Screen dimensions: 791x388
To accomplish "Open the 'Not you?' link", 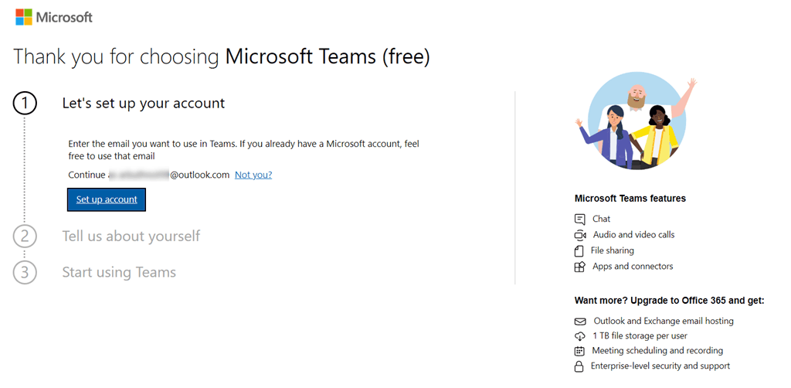I will pos(253,175).
